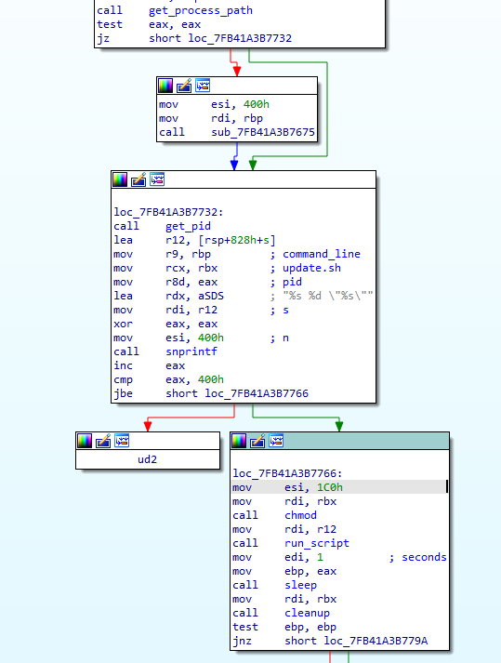This screenshot has width=501, height=663.
Task: Click sub_7FB41A3B7675 call target
Action: [263, 132]
